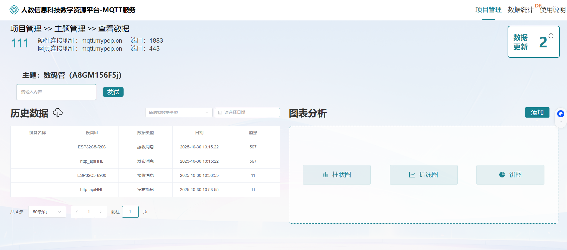Click the 共 4 条 total count text

17,212
